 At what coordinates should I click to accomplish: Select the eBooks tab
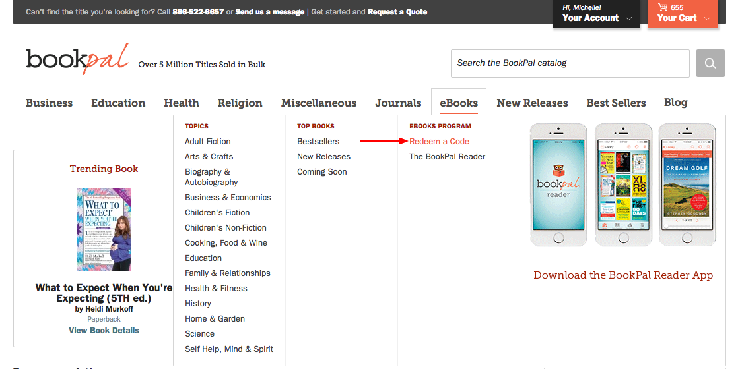(x=459, y=103)
